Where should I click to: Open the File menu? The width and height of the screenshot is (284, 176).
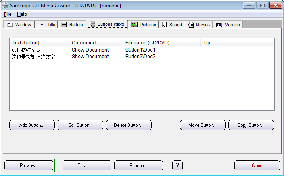point(8,14)
